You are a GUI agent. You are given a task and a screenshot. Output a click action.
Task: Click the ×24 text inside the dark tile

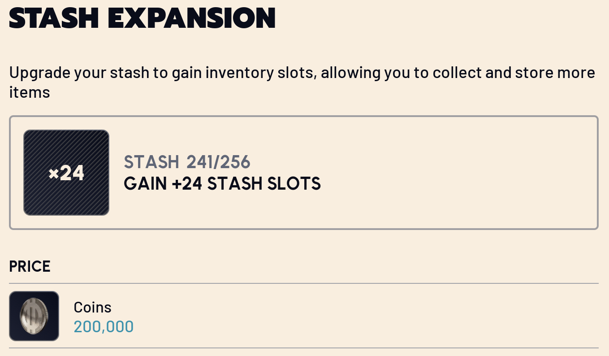coord(66,173)
